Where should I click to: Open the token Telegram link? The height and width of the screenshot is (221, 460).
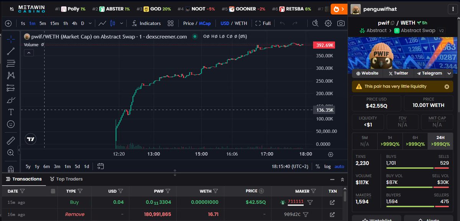click(x=429, y=73)
